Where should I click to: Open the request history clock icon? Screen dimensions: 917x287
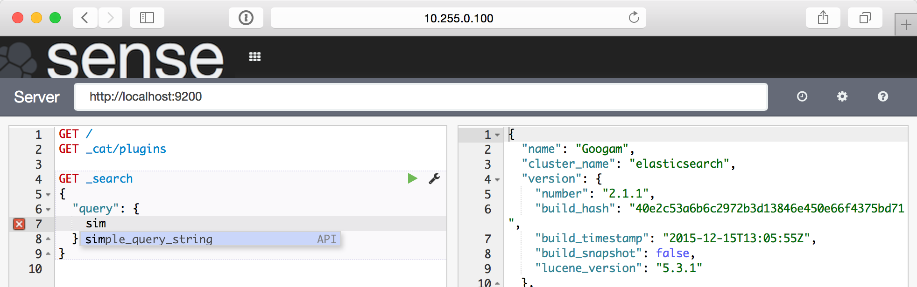click(802, 96)
